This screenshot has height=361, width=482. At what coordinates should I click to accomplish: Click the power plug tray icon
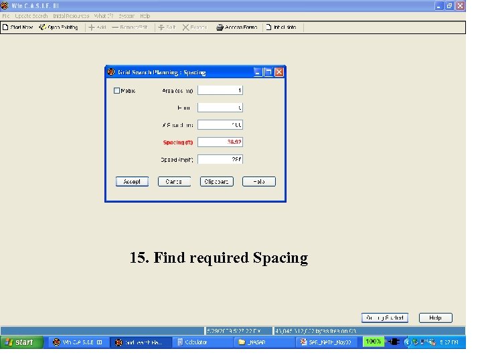click(394, 342)
